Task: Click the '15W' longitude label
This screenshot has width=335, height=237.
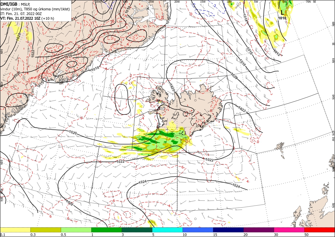Action: point(203,2)
